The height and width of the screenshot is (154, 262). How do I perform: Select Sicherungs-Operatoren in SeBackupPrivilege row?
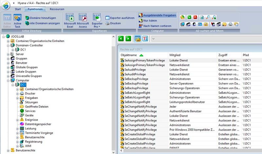(184, 88)
